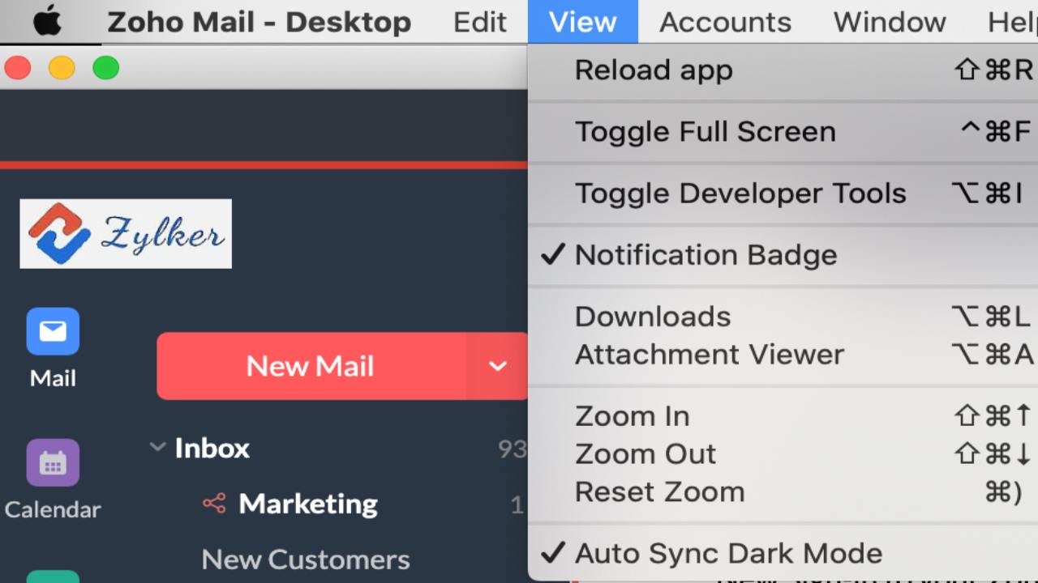Open the Calendar from the sidebar
Screen dimensions: 1038x583
52,462
